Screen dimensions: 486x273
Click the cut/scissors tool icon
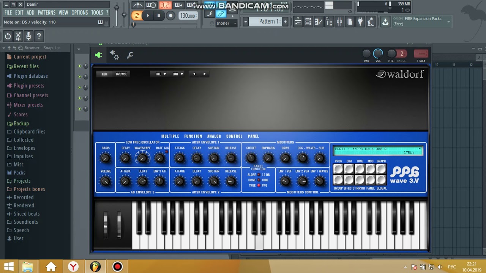pos(18,36)
